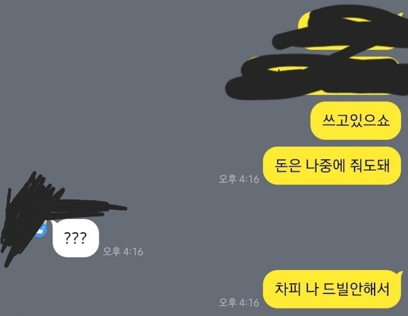Image resolution: width=408 pixels, height=316 pixels.
Task: Click the pointed tail of the "차피 나 드빌안해서" bubble
Action: (x=400, y=274)
